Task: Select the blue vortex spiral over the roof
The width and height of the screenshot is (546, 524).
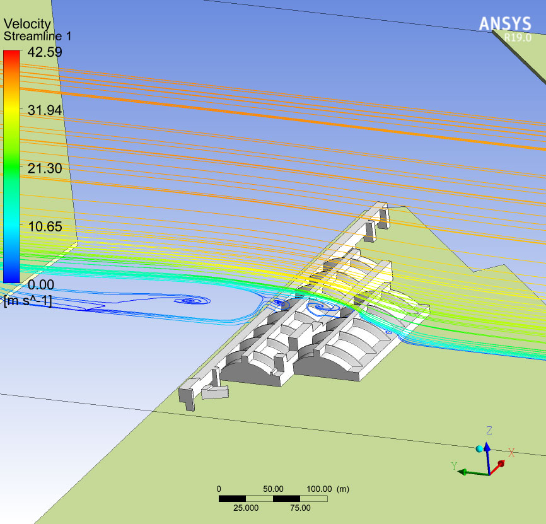Action: [323, 308]
